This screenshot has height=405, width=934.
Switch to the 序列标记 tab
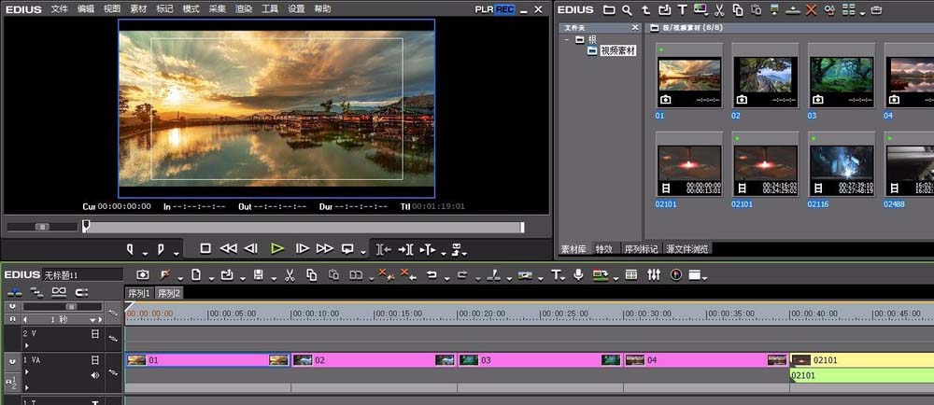click(641, 249)
